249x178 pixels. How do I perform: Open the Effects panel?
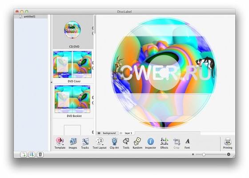(164, 143)
